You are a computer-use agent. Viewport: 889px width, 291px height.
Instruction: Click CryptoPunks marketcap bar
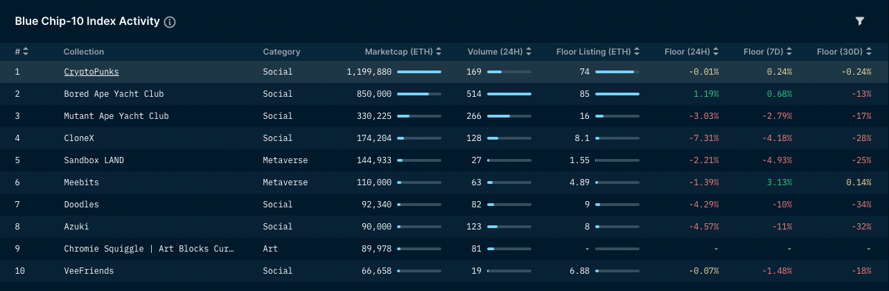(x=419, y=72)
